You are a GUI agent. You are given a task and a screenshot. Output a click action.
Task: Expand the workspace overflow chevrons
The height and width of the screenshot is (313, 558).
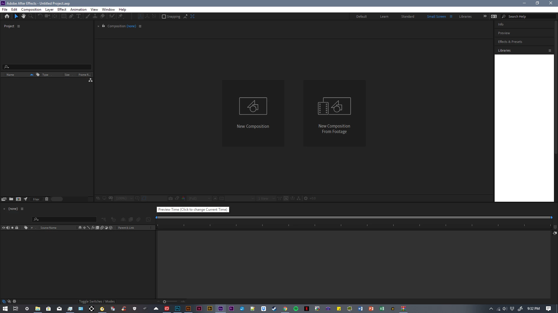485,16
